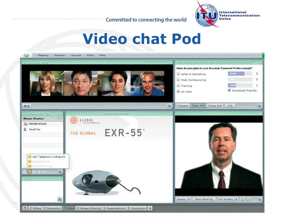Open the Meeting menu
Image resolution: width=284 pixels, height=213 pixels.
tap(43, 55)
